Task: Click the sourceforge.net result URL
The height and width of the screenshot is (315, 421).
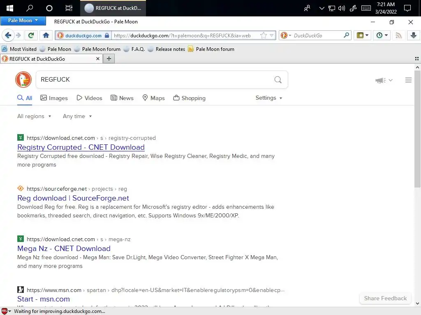Action: pyautogui.click(x=77, y=189)
